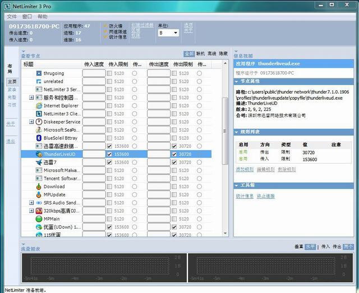359x293 pixels.
Task: Switch node view to 联机 tab
Action: [x=200, y=54]
